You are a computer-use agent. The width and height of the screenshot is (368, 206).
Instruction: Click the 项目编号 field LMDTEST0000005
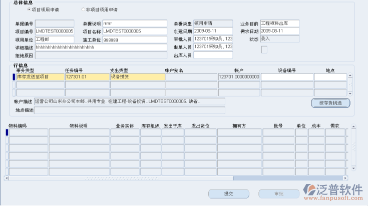point(55,31)
